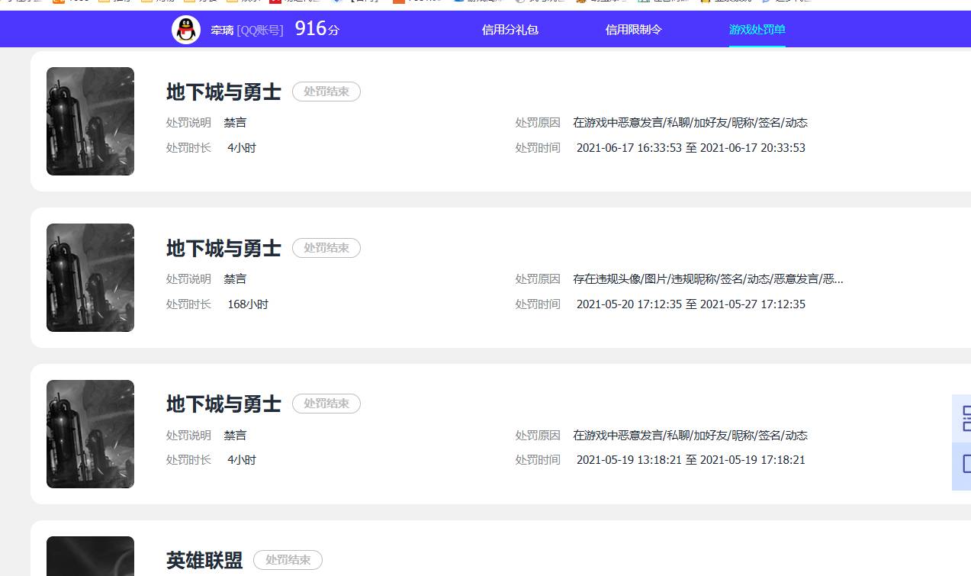Switch to the 信用限制令 tab
971x576 pixels.
click(633, 29)
